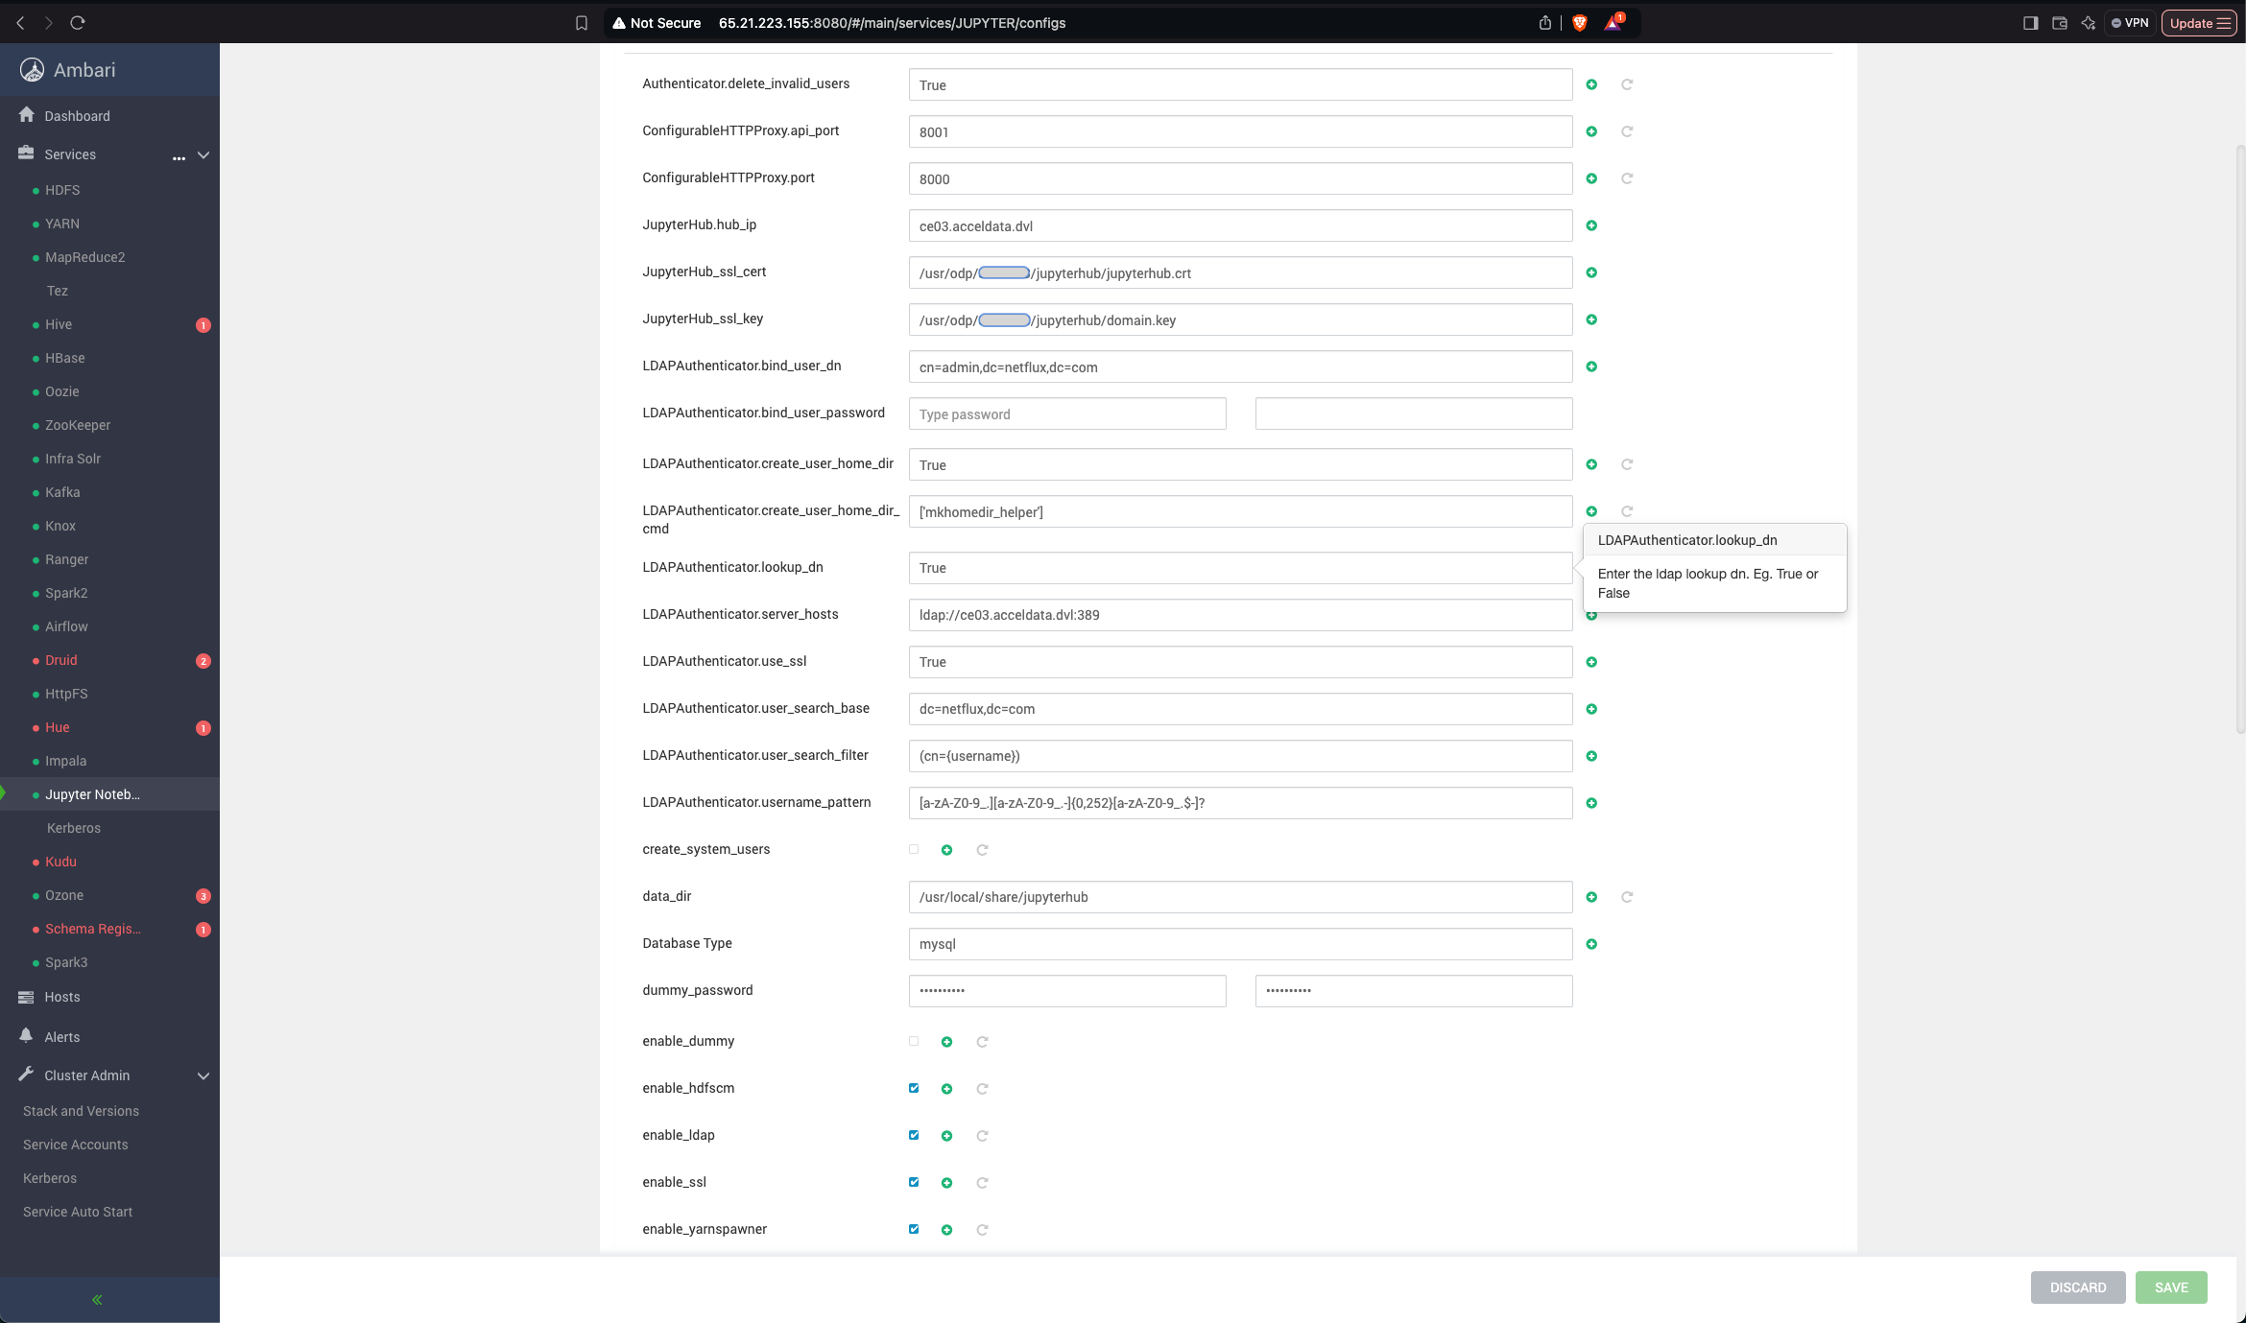The height and width of the screenshot is (1323, 2246).
Task: Click the SAVE button
Action: pos(2171,1288)
